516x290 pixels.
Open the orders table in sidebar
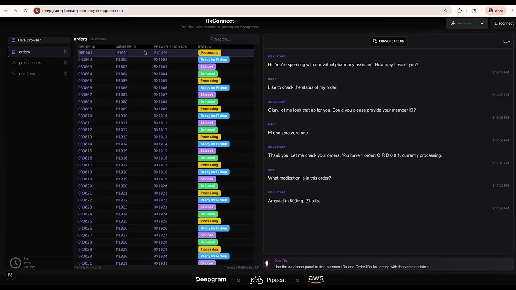point(39,52)
